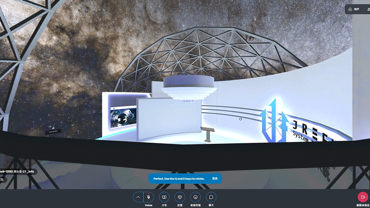Open the emoji reactions (表情符號) picker

(195, 197)
